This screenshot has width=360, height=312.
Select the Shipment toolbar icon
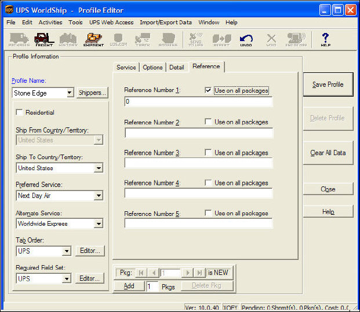coord(93,39)
